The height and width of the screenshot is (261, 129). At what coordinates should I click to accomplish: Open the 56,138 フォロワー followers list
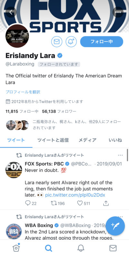59,111
